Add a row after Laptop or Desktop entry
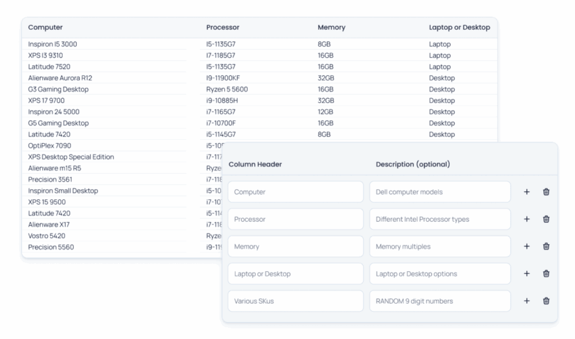Image resolution: width=575 pixels, height=339 pixels. tap(527, 273)
